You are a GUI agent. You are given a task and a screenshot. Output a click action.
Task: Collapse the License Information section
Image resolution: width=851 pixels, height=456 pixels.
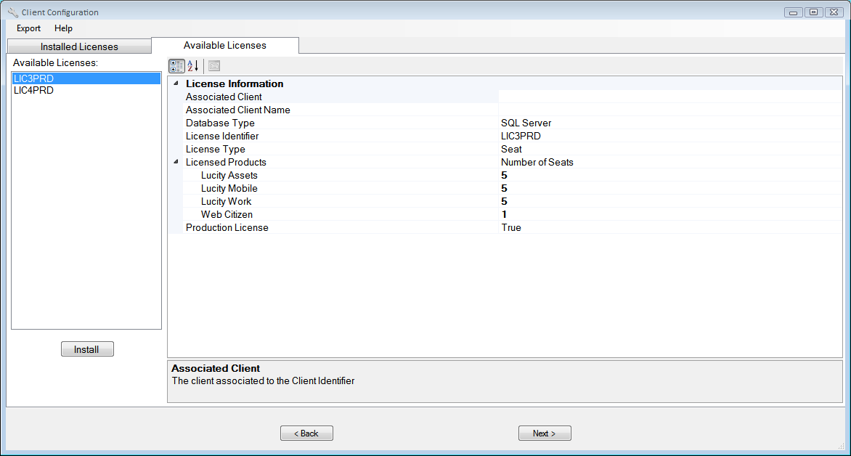[176, 84]
